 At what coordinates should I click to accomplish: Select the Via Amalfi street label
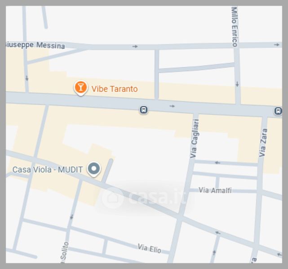pyautogui.click(x=215, y=191)
